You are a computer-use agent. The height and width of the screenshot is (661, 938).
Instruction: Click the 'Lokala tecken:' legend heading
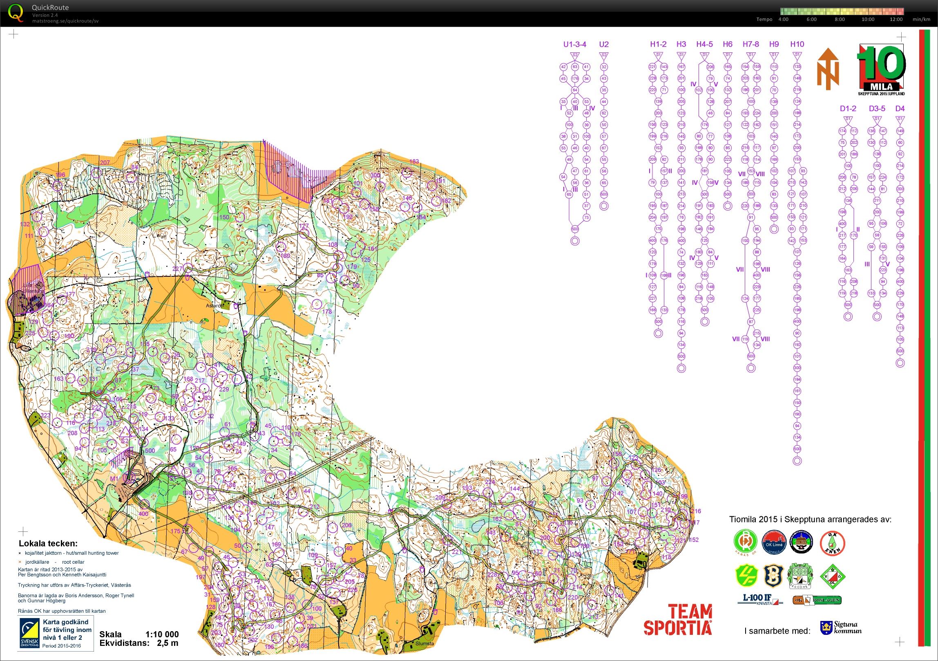[x=48, y=544]
